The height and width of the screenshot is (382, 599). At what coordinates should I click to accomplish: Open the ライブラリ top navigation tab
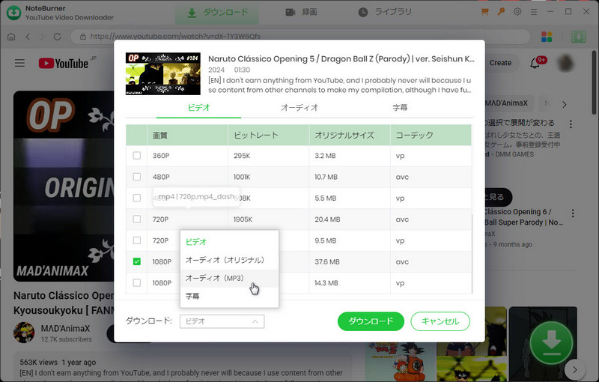(385, 13)
